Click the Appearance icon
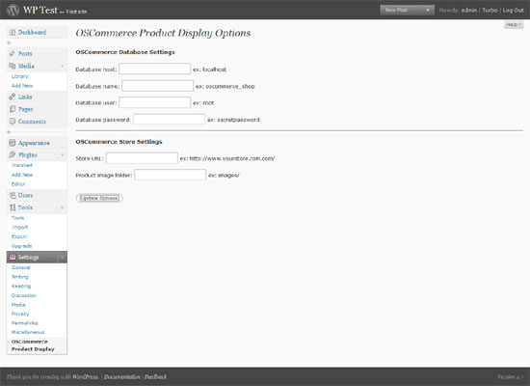The height and width of the screenshot is (386, 530). tap(13, 143)
